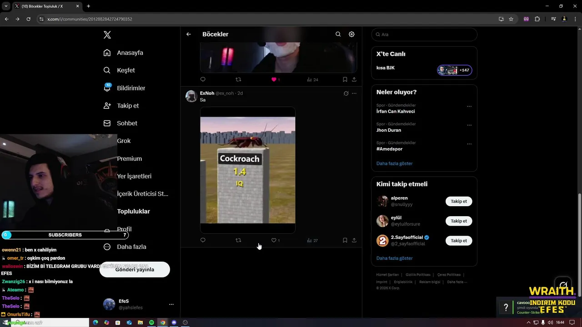Click the X logo in the sidebar

click(107, 35)
